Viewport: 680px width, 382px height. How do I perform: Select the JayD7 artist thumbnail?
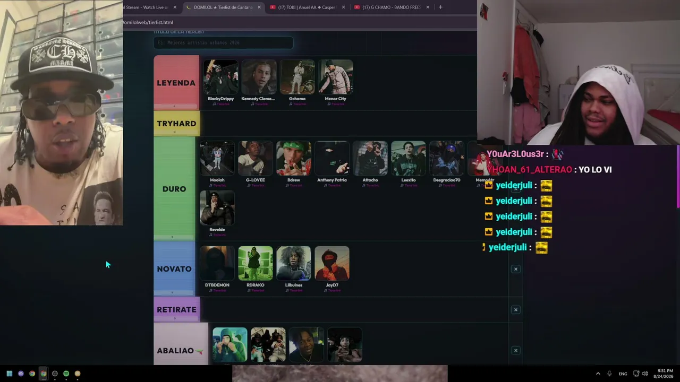pyautogui.click(x=331, y=263)
